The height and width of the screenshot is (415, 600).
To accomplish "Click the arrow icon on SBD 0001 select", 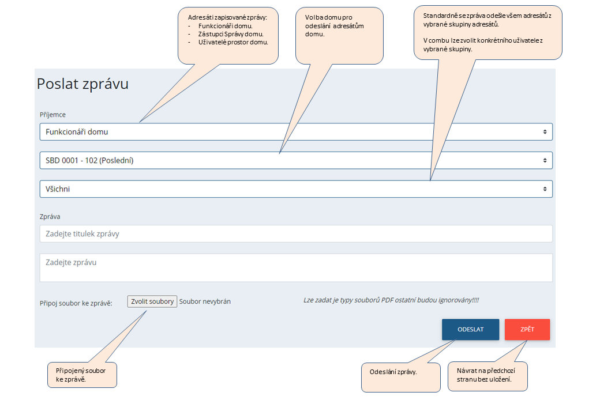I will click(545, 161).
